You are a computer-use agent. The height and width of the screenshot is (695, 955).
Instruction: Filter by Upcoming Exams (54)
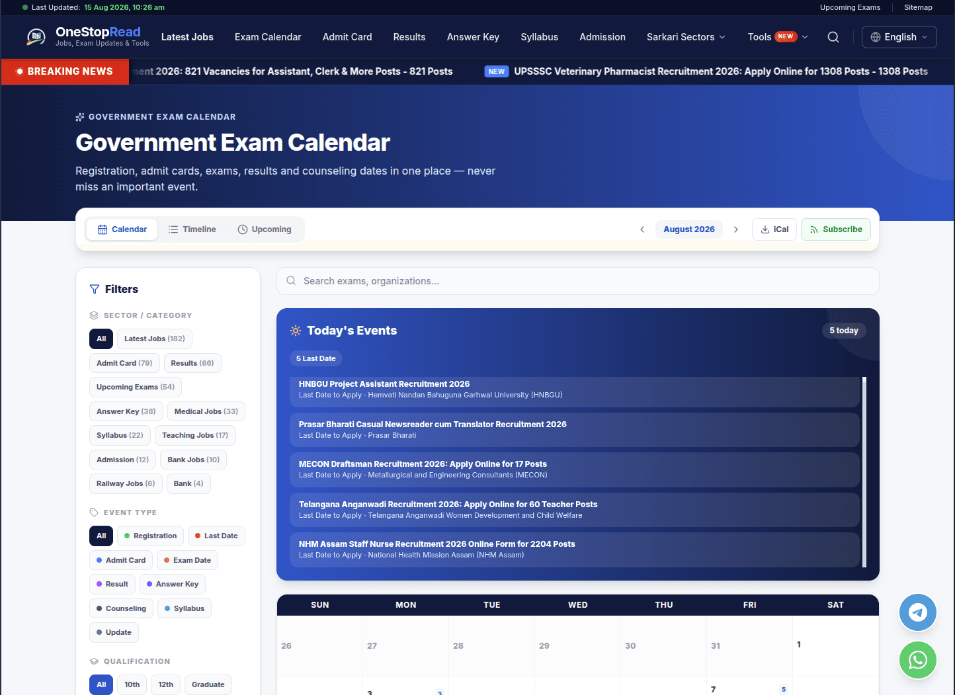click(x=136, y=387)
